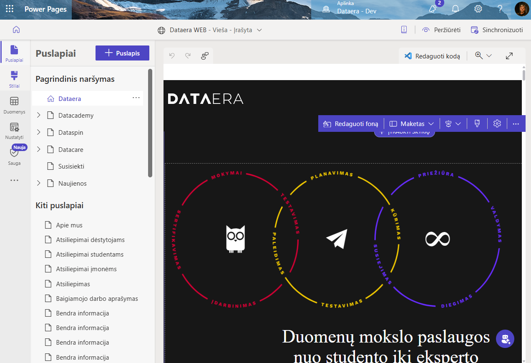Open the Sauga workspace
Screen dimensions: 531x363
pos(14,156)
